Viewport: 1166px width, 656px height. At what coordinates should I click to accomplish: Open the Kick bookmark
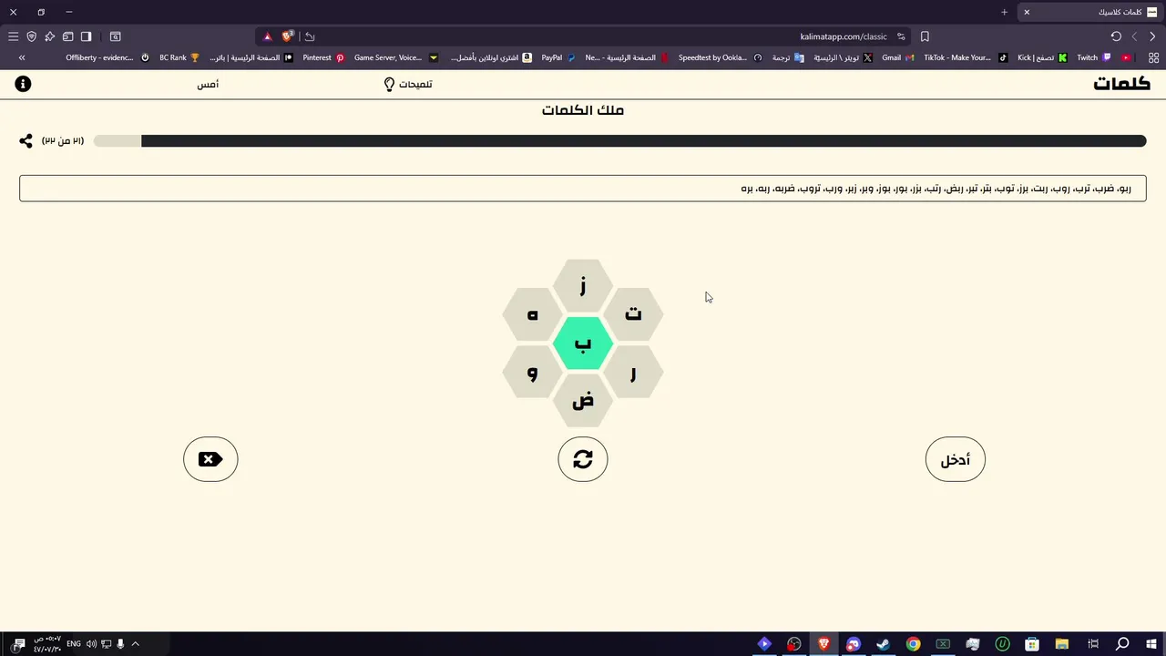click(1042, 57)
